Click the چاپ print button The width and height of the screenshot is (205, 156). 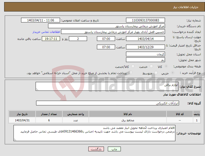tap(114, 149)
